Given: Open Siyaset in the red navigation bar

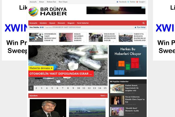Looking at the screenshot, I should (52, 23).
